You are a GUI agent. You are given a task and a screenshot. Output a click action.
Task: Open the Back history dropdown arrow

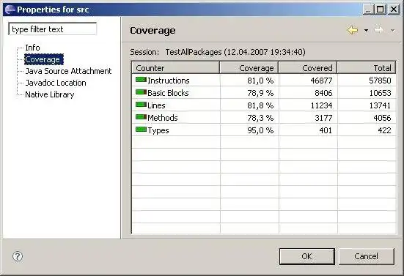point(366,31)
